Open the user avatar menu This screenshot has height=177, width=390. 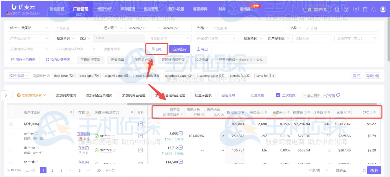383,9
